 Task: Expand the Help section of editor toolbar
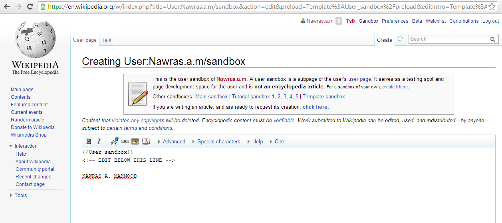[255, 141]
